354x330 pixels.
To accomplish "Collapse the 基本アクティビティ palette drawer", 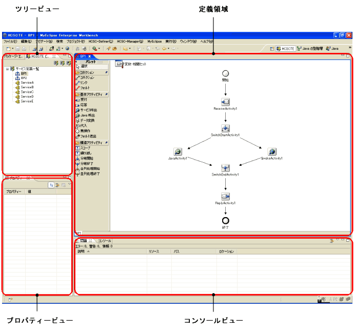I will [92, 94].
